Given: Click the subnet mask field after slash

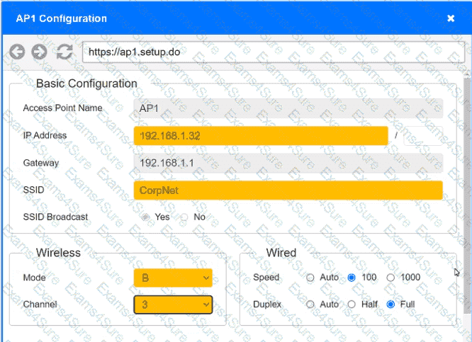Looking at the screenshot, I should [422, 136].
